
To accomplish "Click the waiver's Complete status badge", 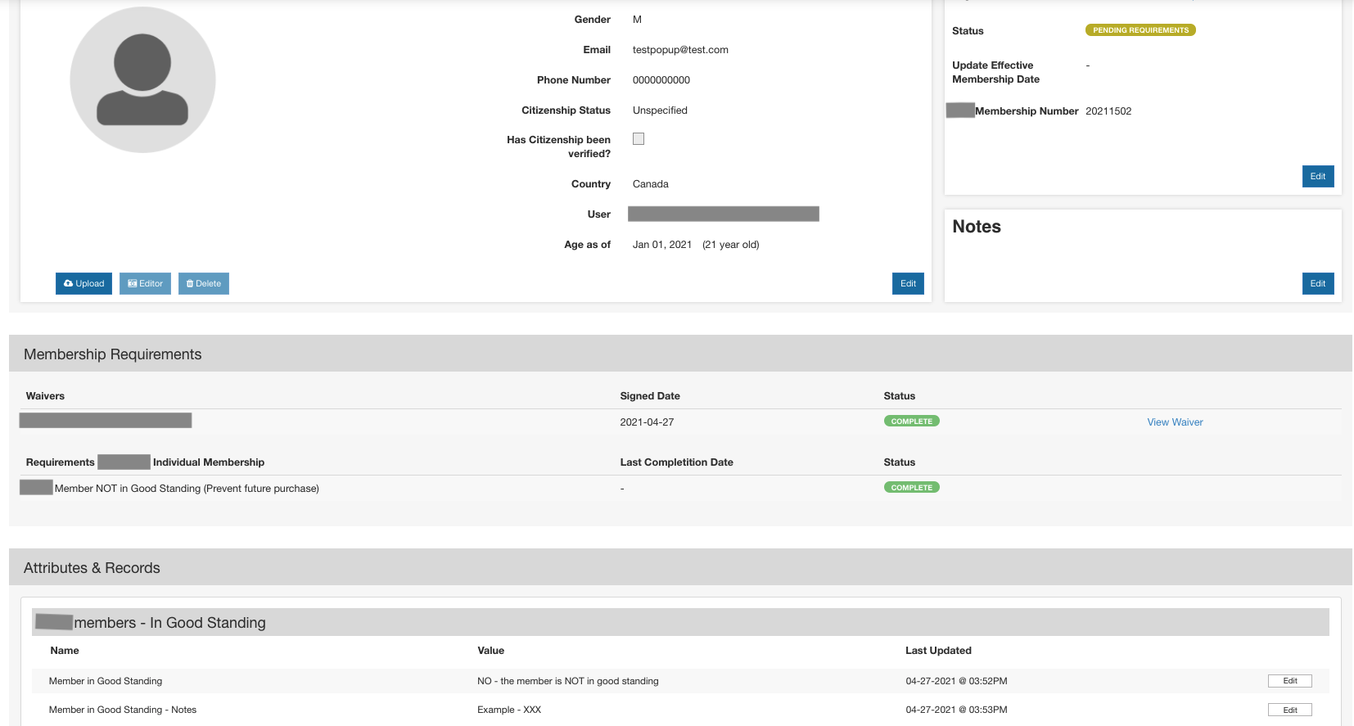I will (911, 422).
